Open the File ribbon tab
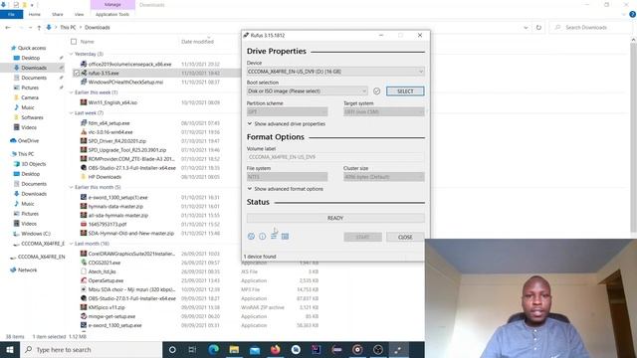The width and height of the screenshot is (637, 358). [x=11, y=14]
